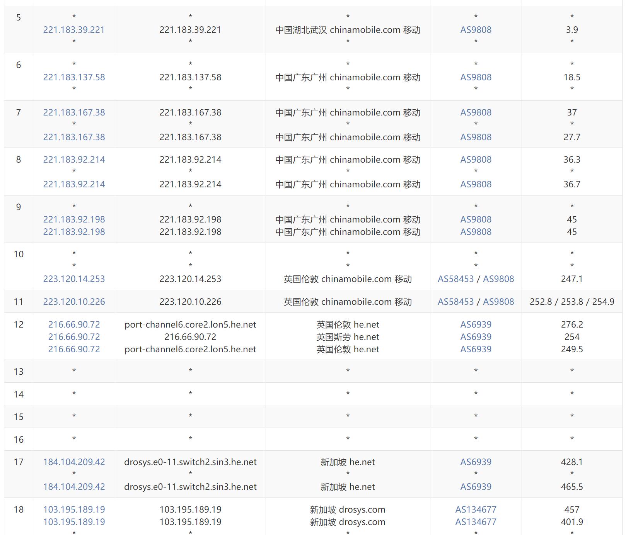Select the 18.5 latency value in hop 6
The height and width of the screenshot is (535, 626).
click(572, 77)
